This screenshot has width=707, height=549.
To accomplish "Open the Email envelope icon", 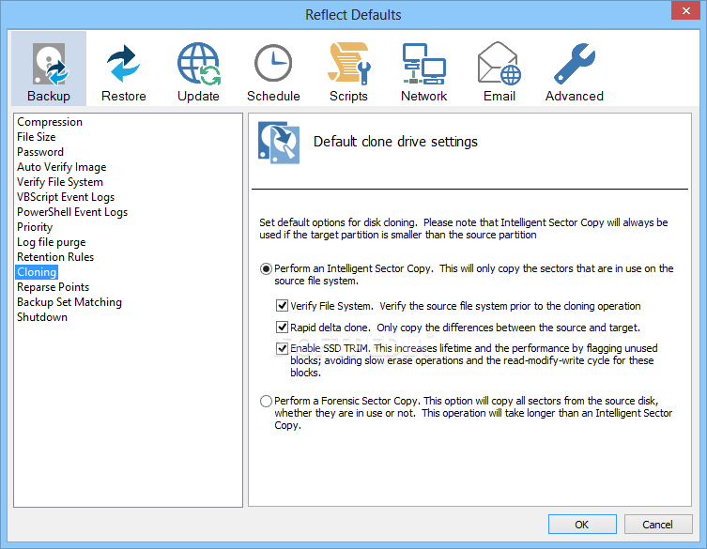I will click(x=500, y=63).
